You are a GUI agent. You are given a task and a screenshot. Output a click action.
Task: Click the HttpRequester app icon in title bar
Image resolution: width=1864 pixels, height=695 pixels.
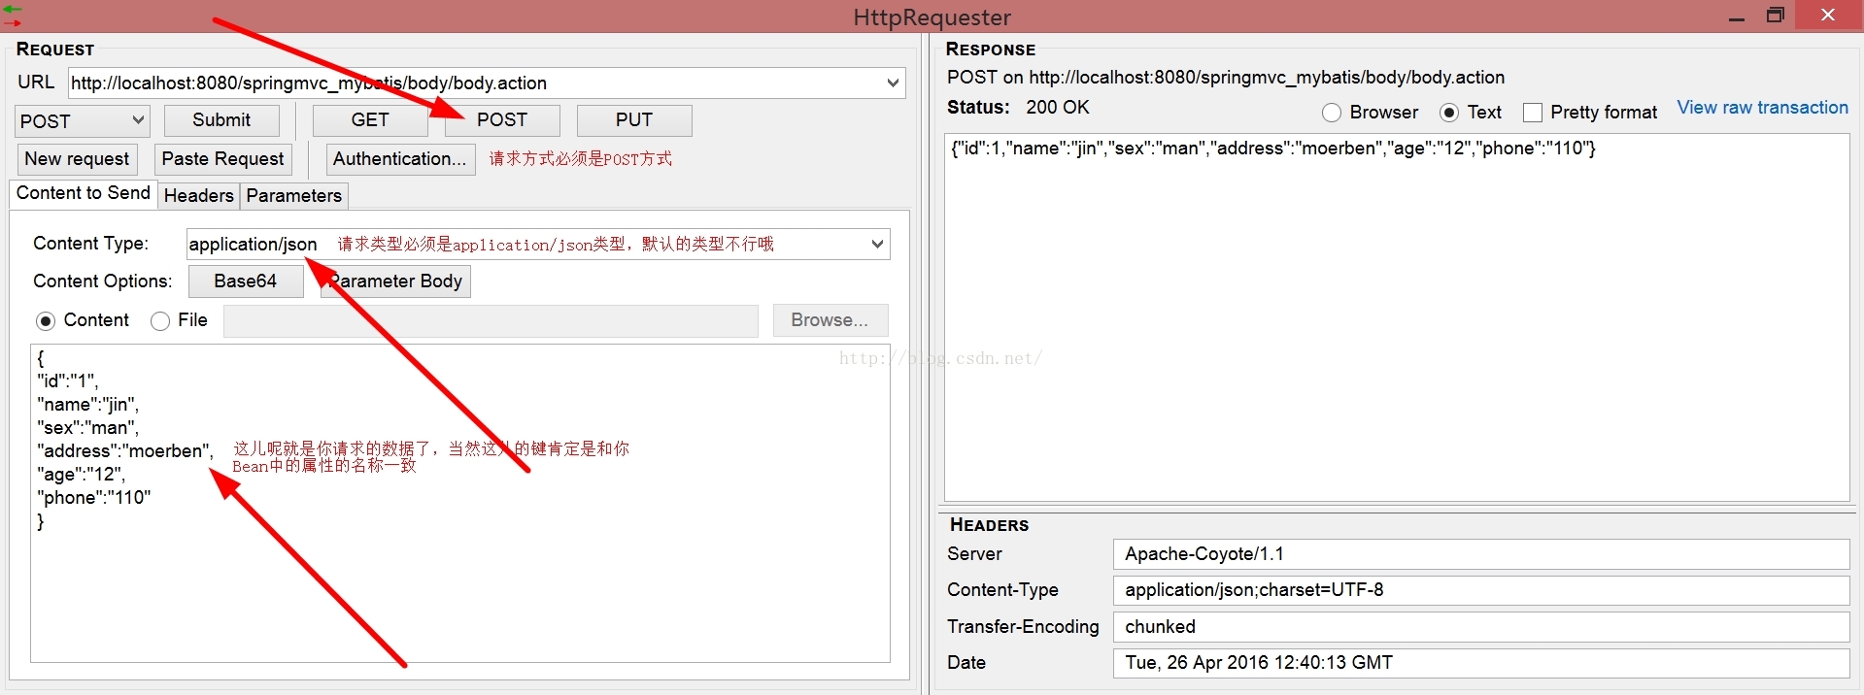(x=13, y=17)
